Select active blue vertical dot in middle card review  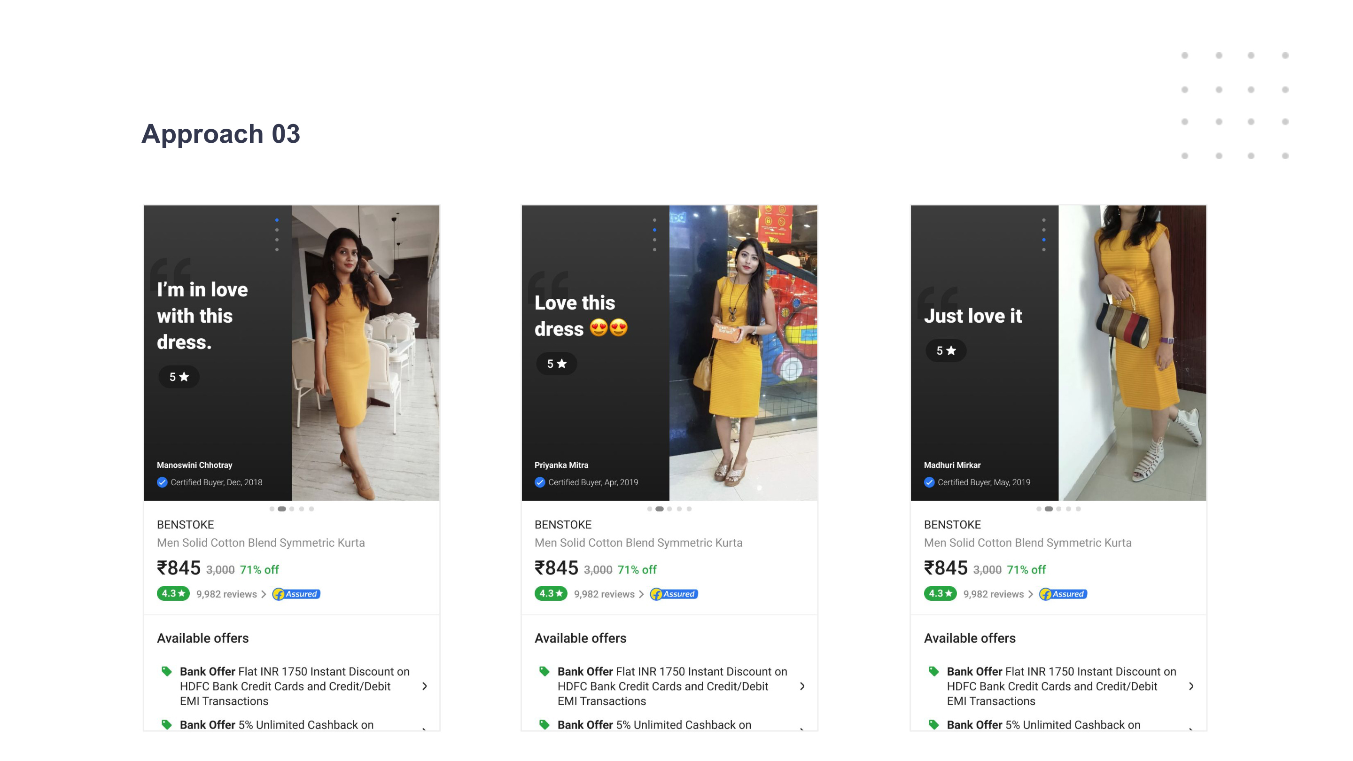pyautogui.click(x=654, y=230)
